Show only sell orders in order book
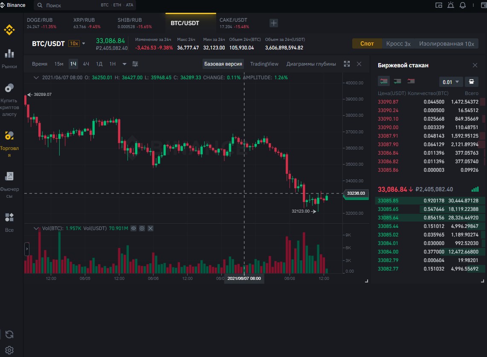 click(411, 81)
